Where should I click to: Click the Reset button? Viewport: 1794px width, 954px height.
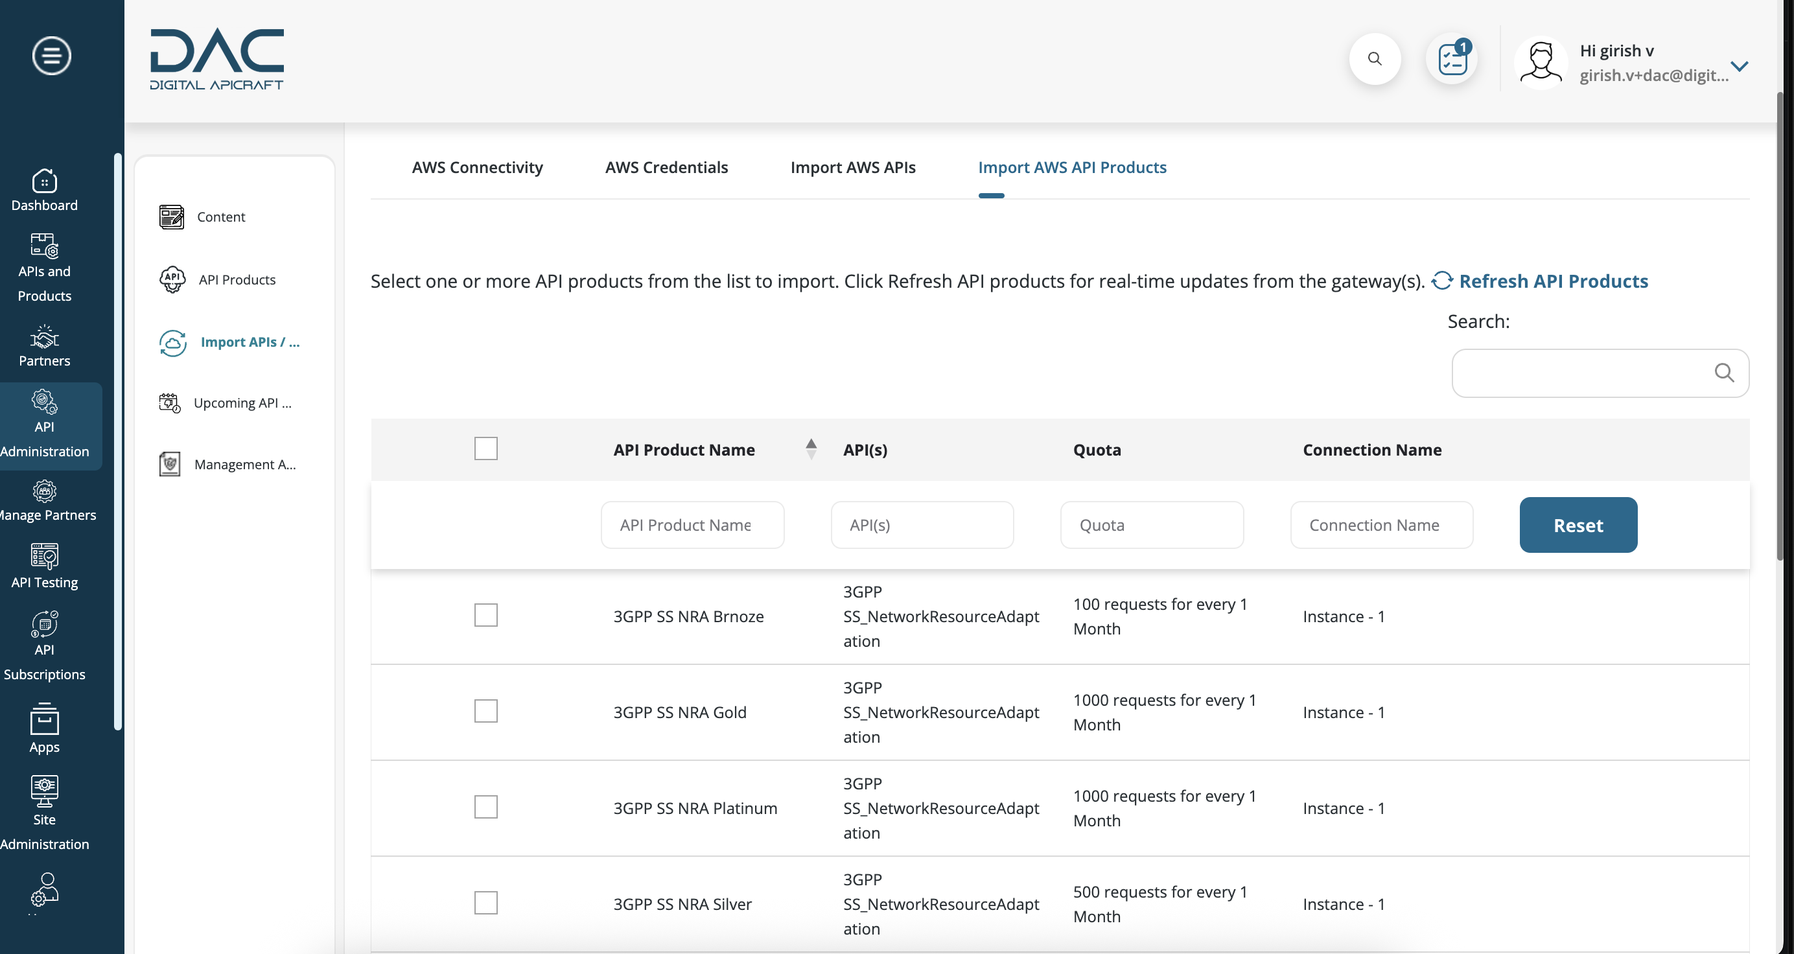pyautogui.click(x=1578, y=525)
